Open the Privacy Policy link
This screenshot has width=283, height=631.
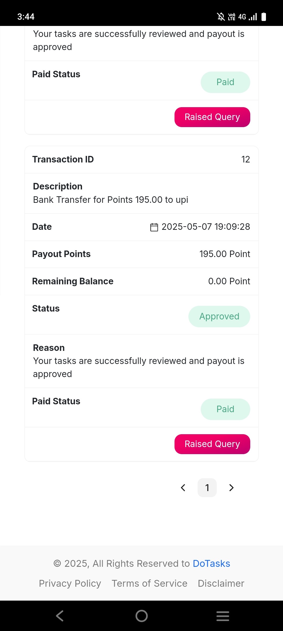pyautogui.click(x=70, y=584)
